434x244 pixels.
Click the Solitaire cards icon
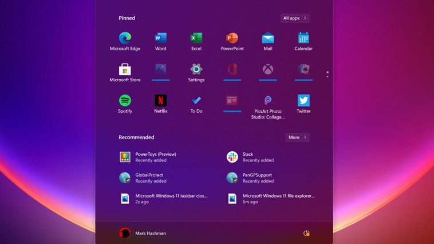[x=303, y=72]
